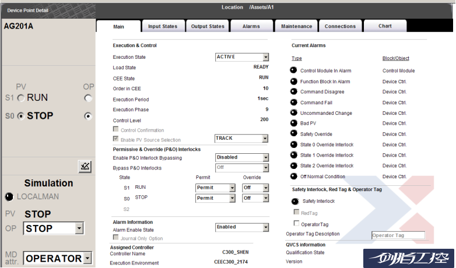Click the Safety Interlock indicator icon
456x268 pixels.
click(295, 201)
